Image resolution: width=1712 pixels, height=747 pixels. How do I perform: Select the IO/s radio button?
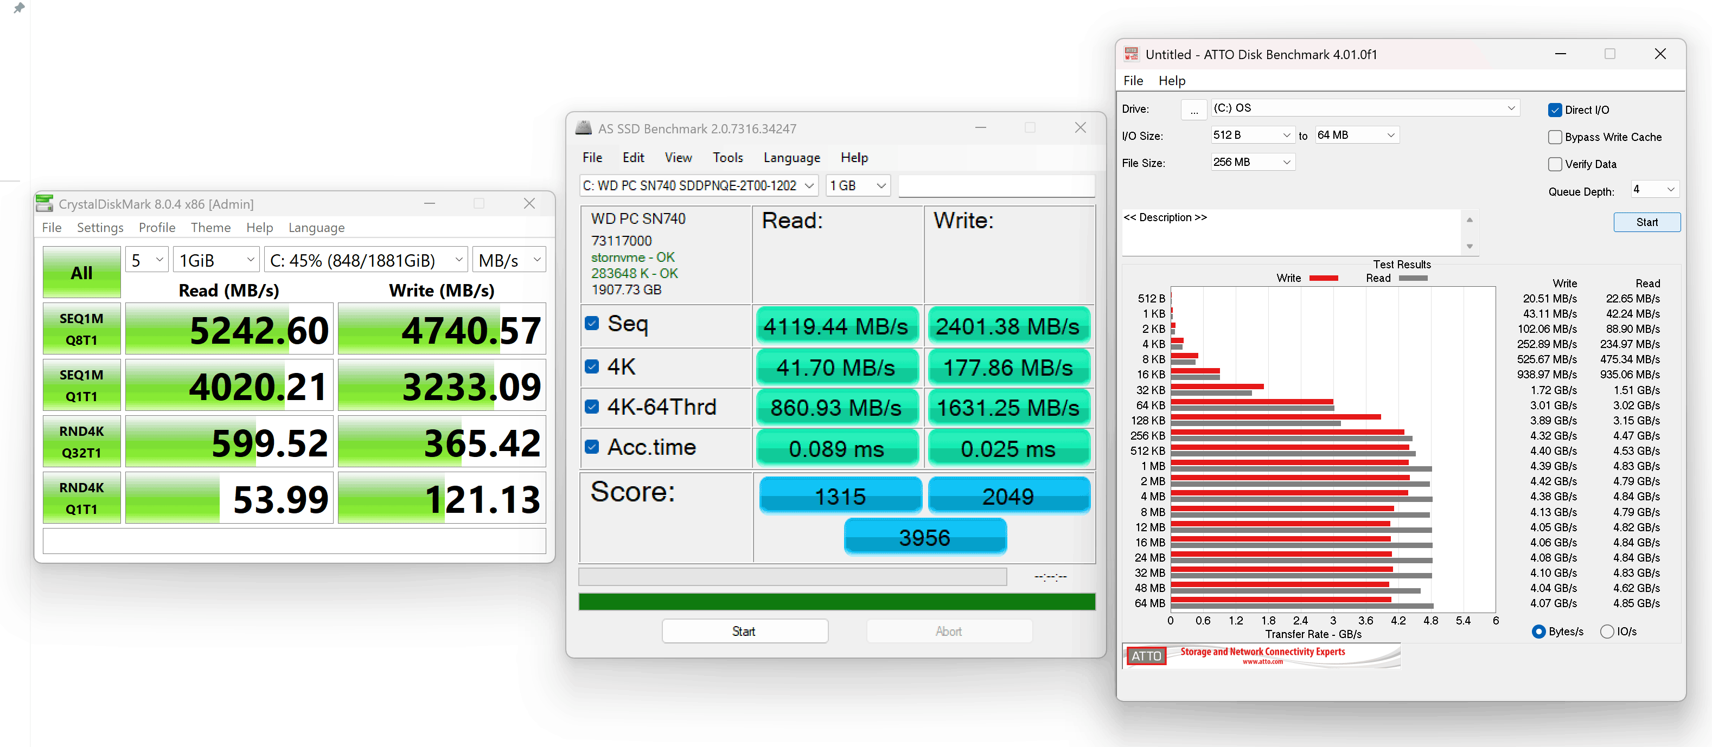tap(1606, 632)
